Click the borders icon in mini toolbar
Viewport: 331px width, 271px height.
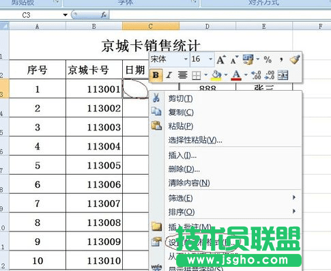pyautogui.click(x=196, y=75)
